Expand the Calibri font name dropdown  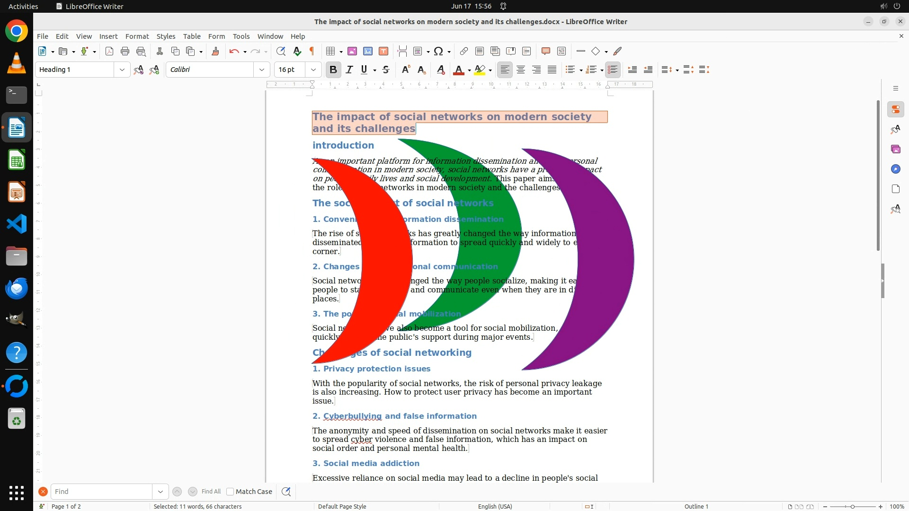coord(262,70)
